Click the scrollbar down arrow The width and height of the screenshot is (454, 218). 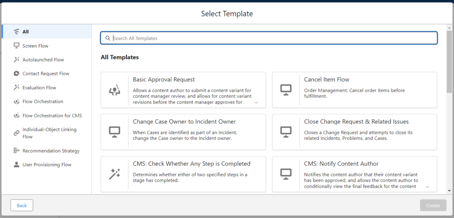pyautogui.click(x=450, y=191)
